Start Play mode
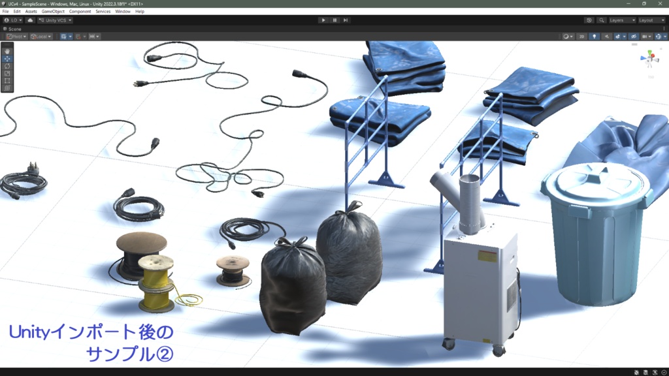The width and height of the screenshot is (669, 376). [323, 20]
